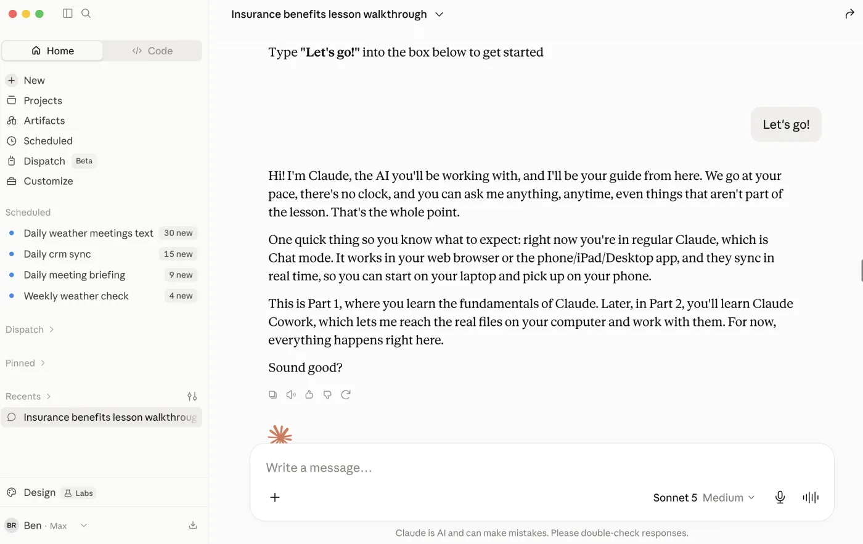Open Daily meeting briefing scheduled task
Image resolution: width=863 pixels, height=544 pixels.
pos(102,275)
